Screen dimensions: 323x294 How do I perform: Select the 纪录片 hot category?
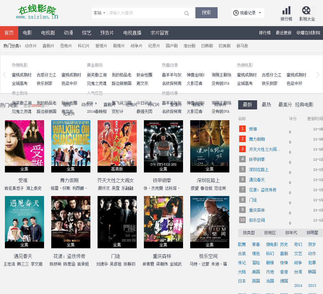click(x=154, y=46)
